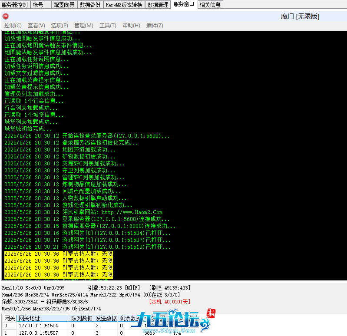Open the 工具(T) menu
This screenshot has width=347, height=336.
(x=108, y=26)
